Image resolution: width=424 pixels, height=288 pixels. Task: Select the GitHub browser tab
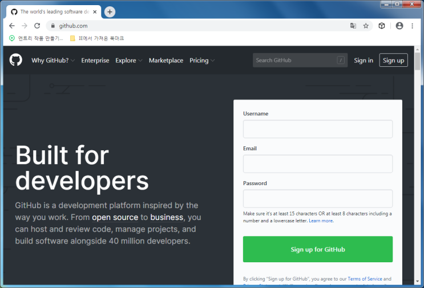[54, 12]
